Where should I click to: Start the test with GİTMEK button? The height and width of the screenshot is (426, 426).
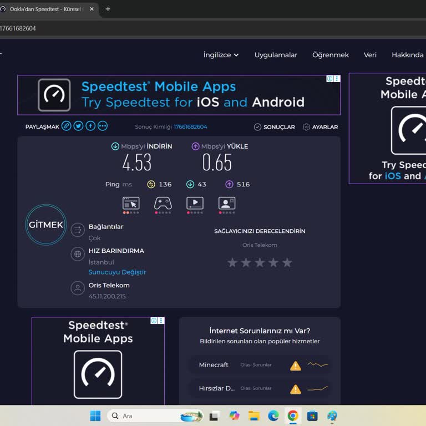click(x=46, y=225)
